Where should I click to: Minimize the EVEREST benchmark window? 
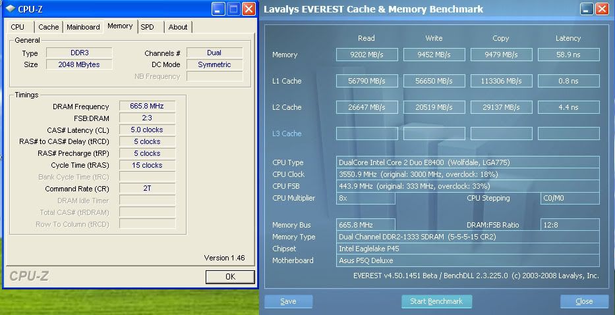click(x=587, y=9)
